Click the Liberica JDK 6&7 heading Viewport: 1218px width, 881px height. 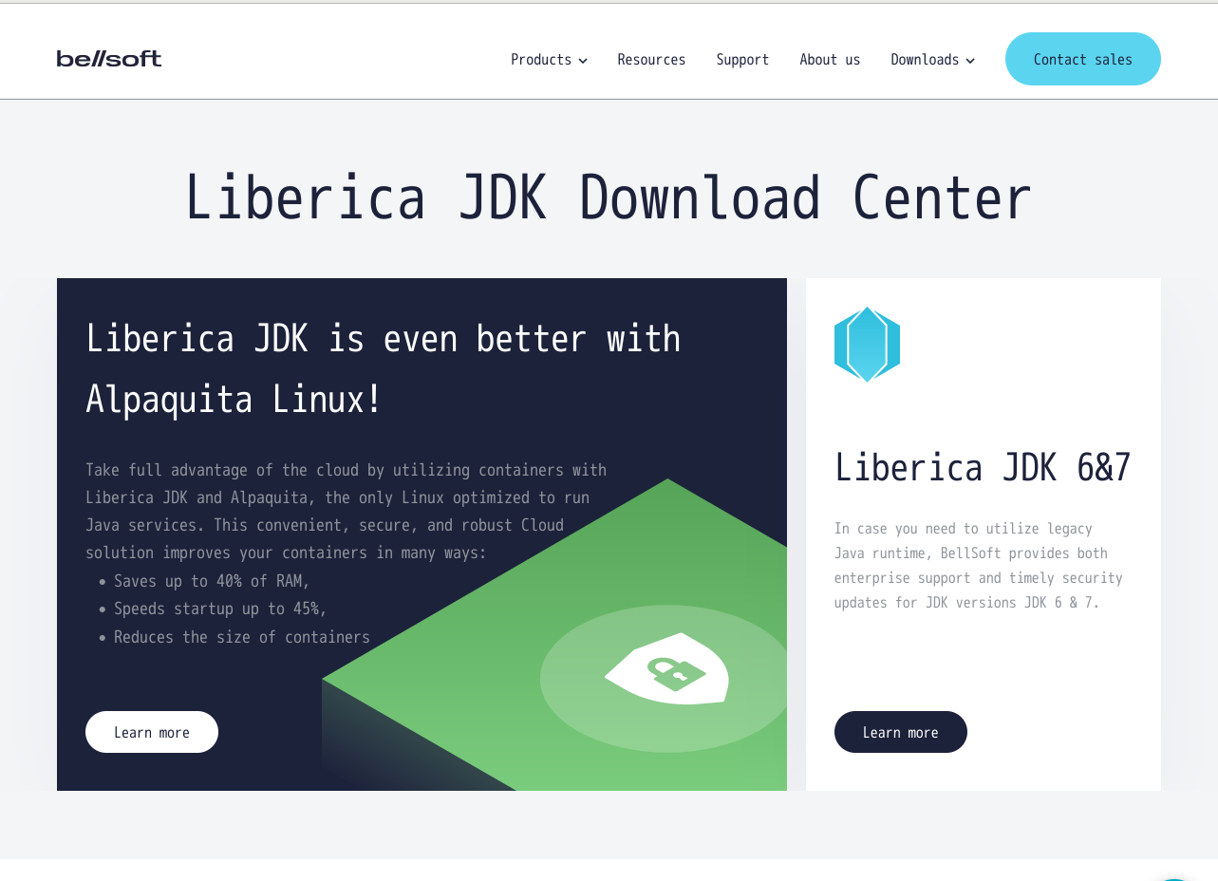(x=983, y=468)
